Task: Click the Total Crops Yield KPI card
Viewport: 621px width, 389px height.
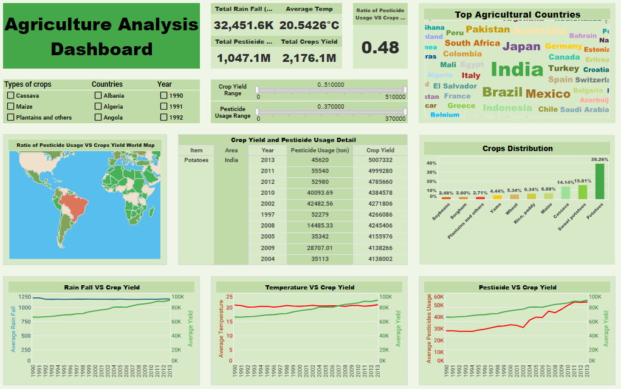Action: point(309,52)
